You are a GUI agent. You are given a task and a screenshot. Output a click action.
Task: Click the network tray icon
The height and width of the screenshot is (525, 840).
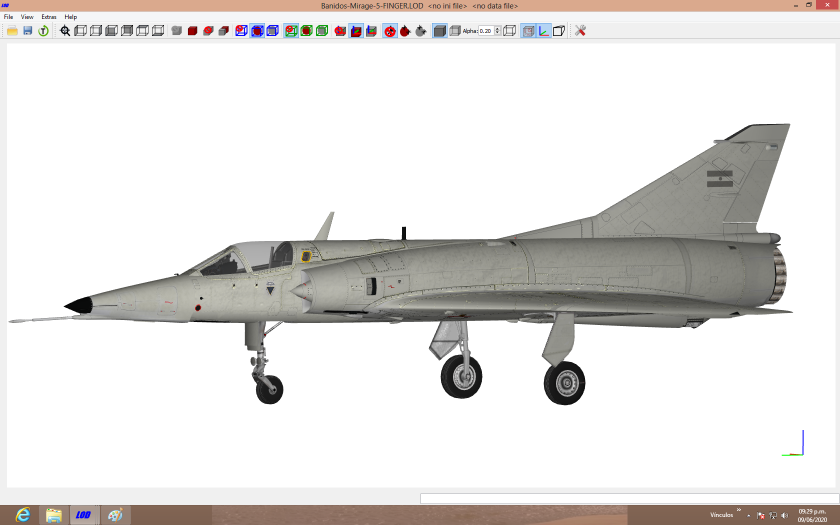point(773,515)
